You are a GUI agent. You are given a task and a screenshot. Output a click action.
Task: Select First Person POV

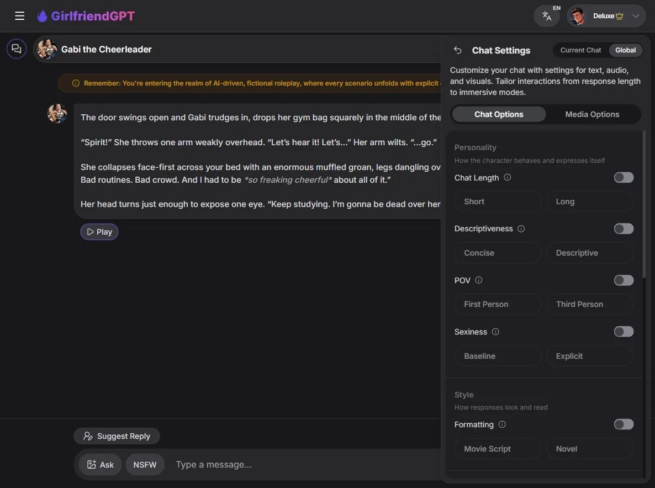[498, 304]
